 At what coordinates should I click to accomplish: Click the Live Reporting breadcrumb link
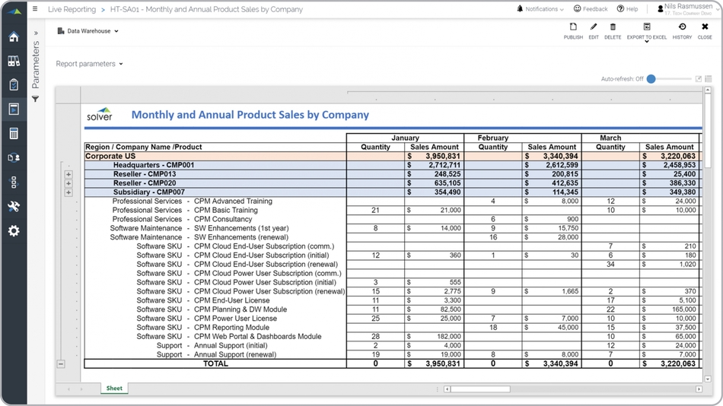[72, 9]
